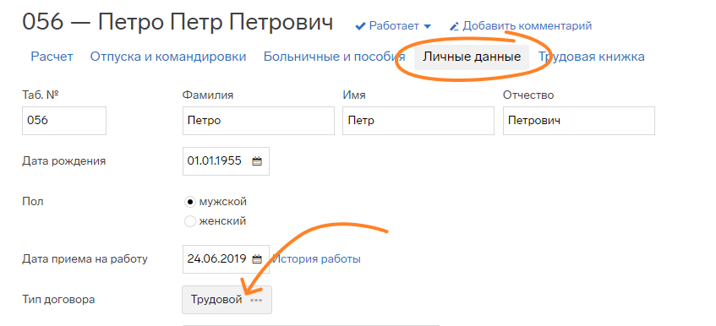Click the employee title 056 — Петро Петр Петрович
This screenshot has height=326, width=716.
[x=178, y=22]
